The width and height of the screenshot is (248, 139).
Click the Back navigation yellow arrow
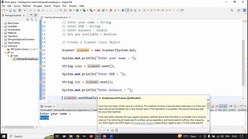coord(167,10)
